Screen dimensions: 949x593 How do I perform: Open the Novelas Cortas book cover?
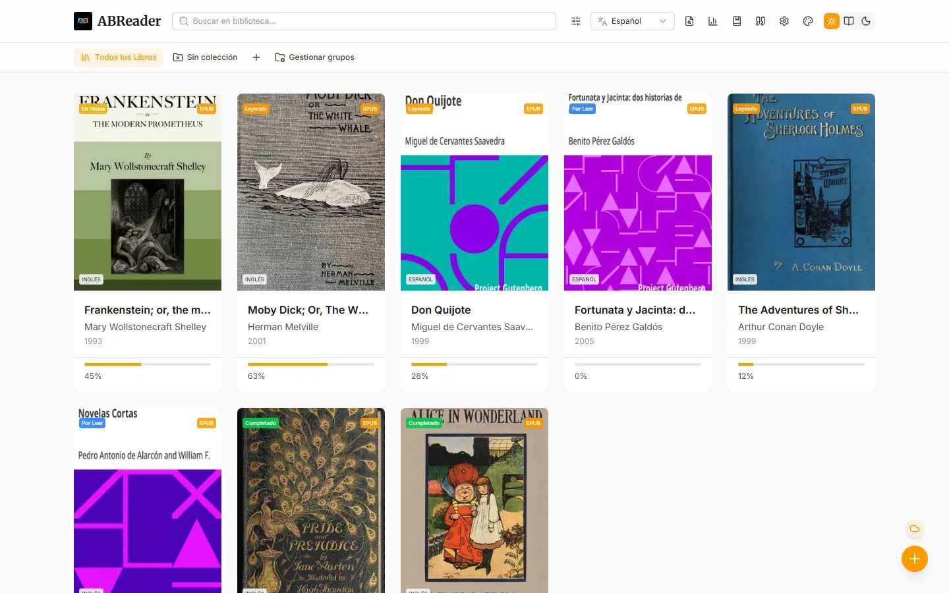click(x=148, y=500)
